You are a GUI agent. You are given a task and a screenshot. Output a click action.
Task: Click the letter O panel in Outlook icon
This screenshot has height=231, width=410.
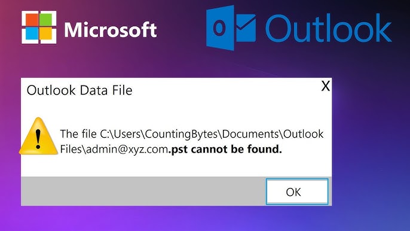[220, 28]
